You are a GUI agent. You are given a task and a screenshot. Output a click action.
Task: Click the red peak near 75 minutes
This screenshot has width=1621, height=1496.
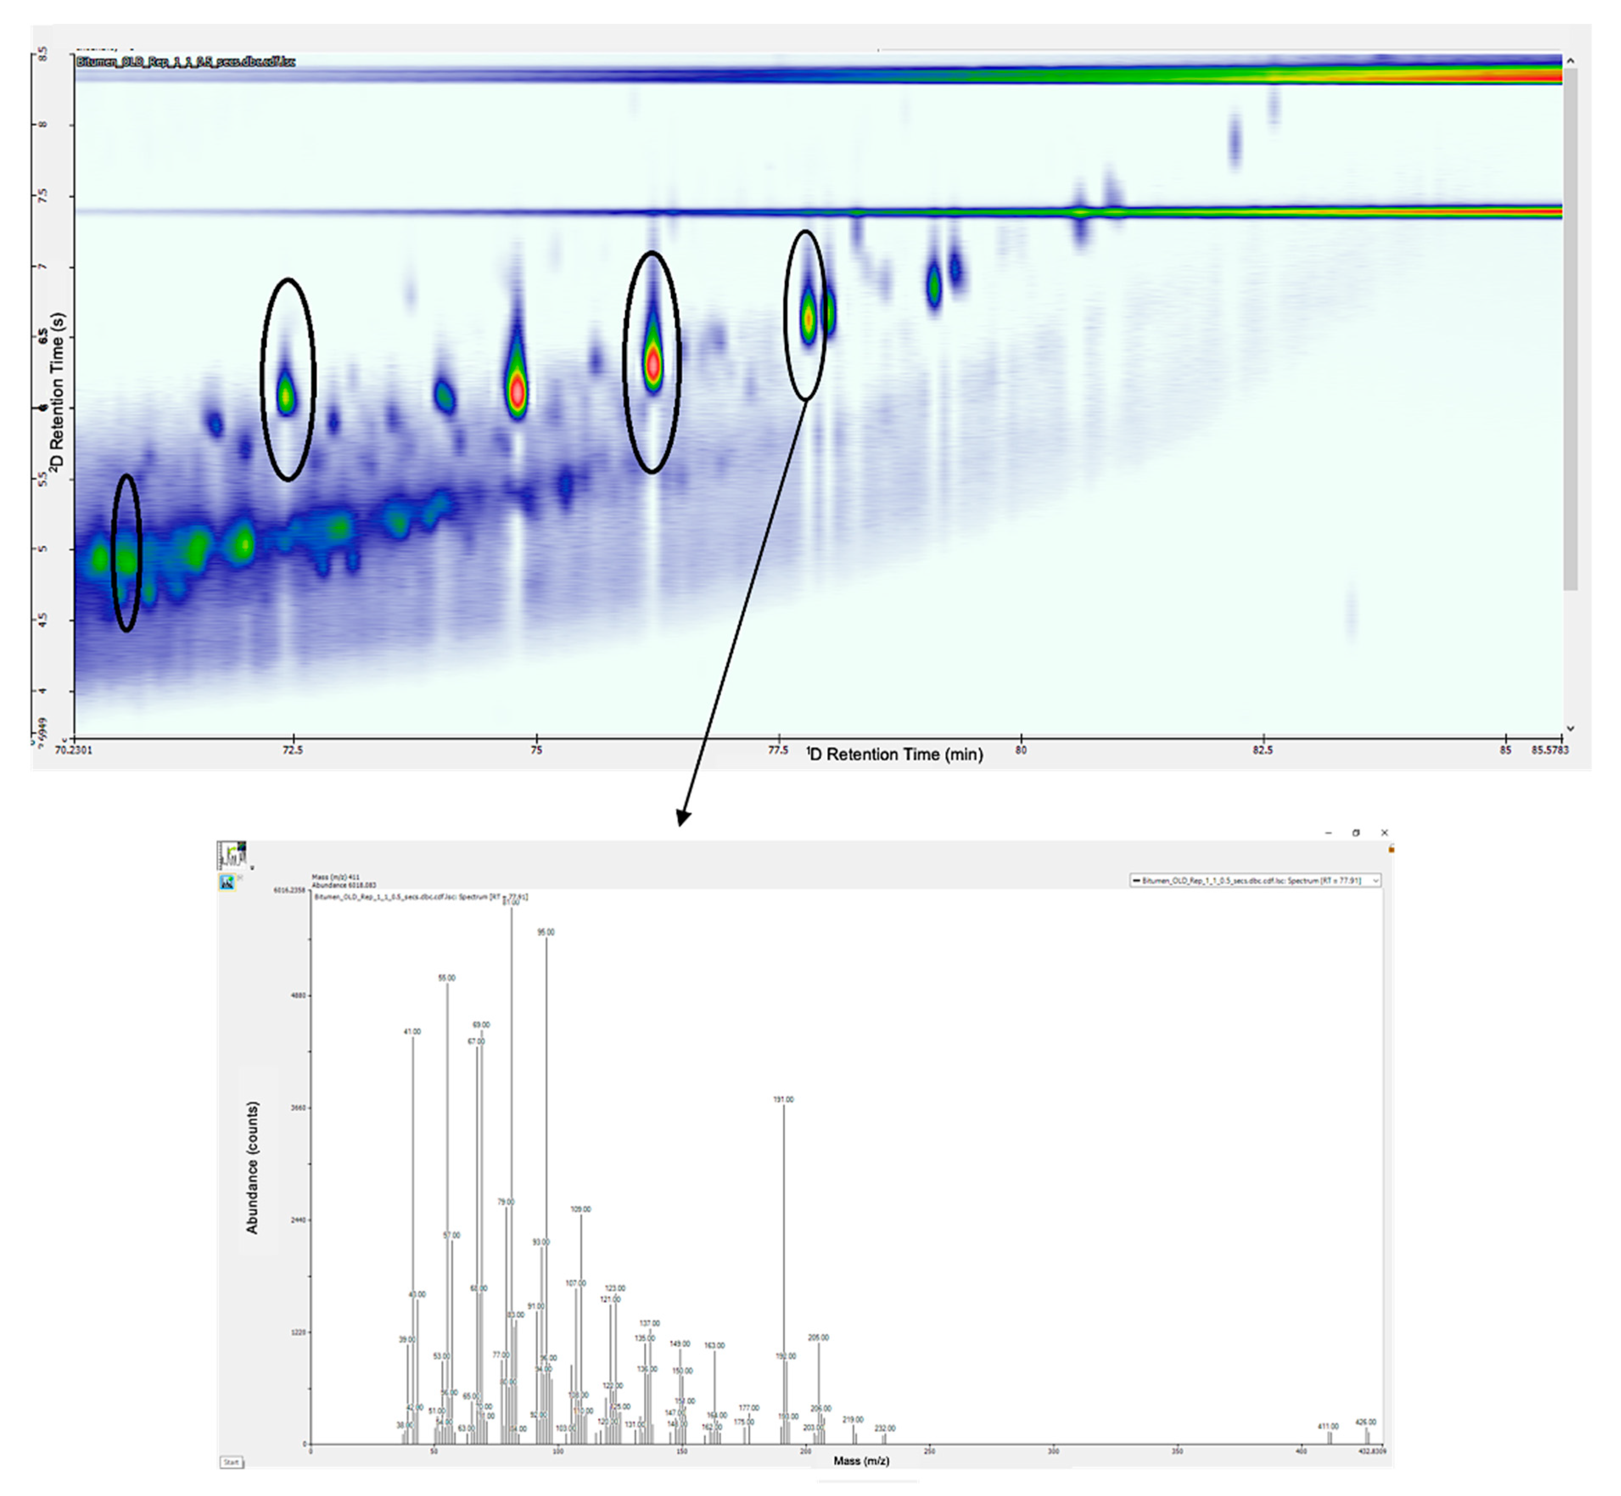coord(517,393)
